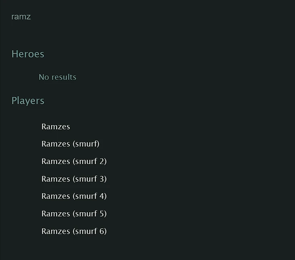Image resolution: width=295 pixels, height=260 pixels.
Task: Open the first result in Players list
Action: pos(56,126)
